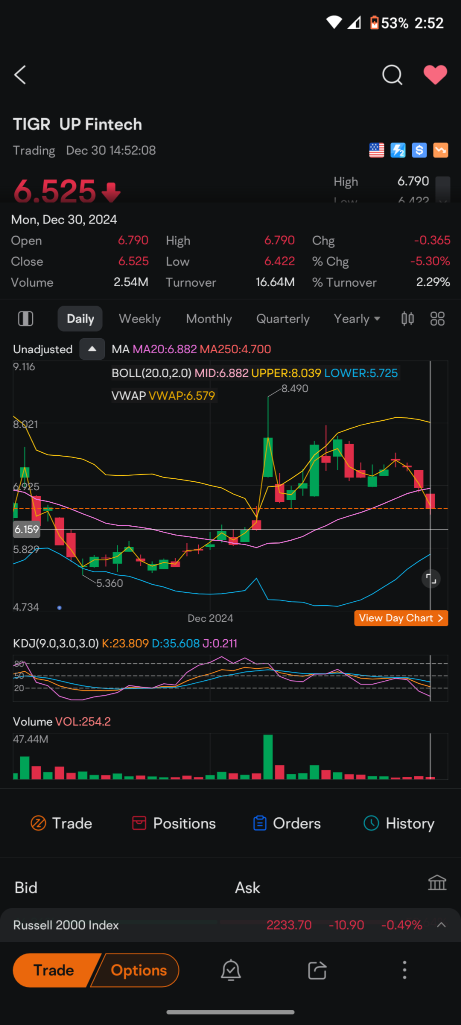Open the search magnifier icon
This screenshot has height=1025, width=461.
(392, 75)
